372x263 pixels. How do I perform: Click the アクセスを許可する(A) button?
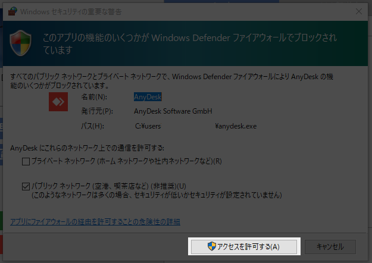coord(244,246)
